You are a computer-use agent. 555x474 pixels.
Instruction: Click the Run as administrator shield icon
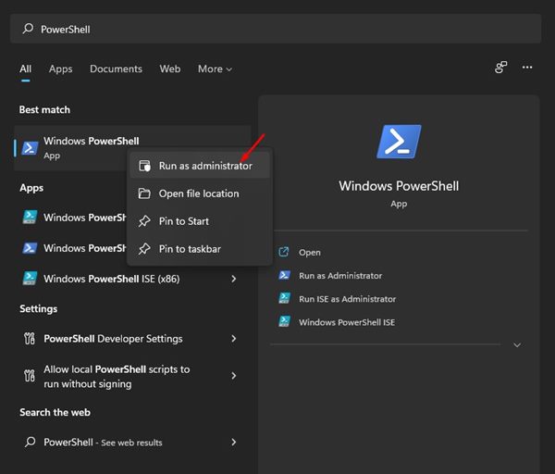pos(144,166)
